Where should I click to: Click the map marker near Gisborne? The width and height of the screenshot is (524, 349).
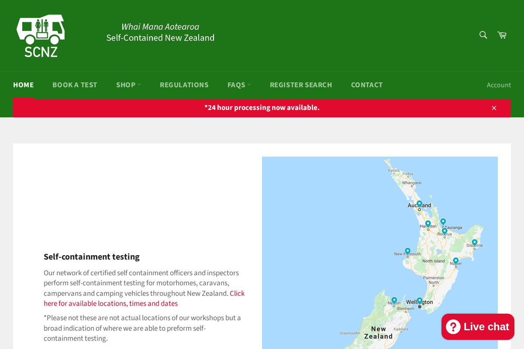pos(474,242)
